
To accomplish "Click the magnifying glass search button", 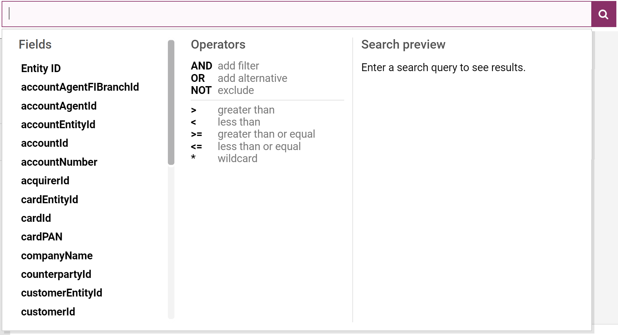I will coord(603,14).
